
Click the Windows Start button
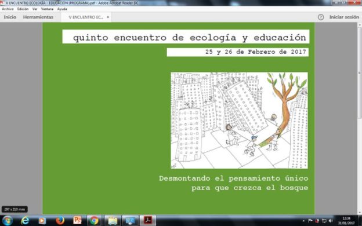7,220
